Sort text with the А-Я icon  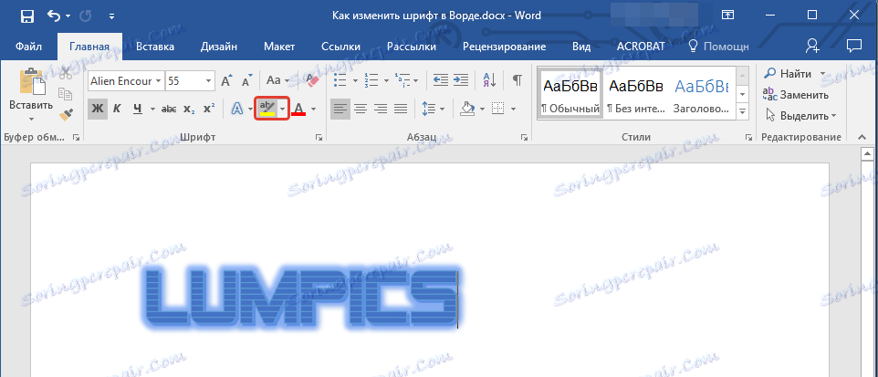point(489,80)
